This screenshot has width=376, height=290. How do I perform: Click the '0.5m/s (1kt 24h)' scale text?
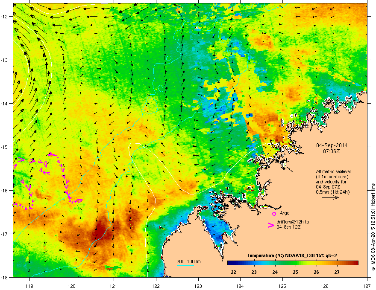tap(333, 192)
